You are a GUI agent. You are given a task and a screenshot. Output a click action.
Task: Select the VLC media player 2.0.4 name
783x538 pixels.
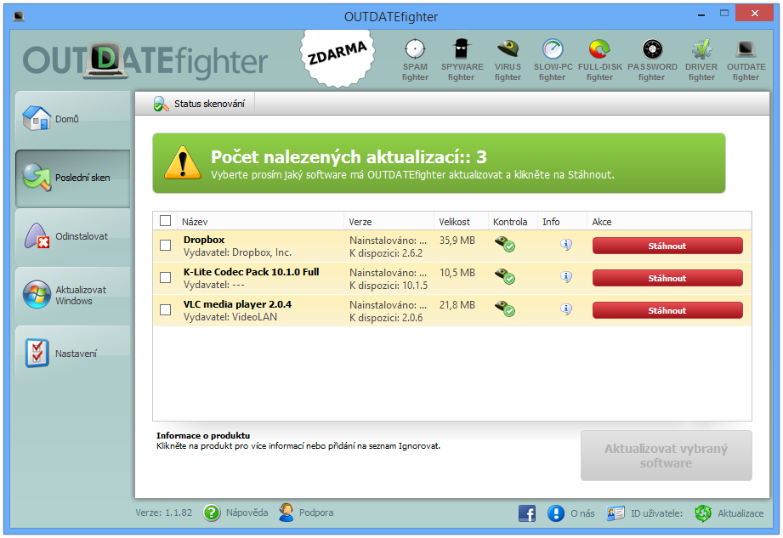pyautogui.click(x=237, y=304)
